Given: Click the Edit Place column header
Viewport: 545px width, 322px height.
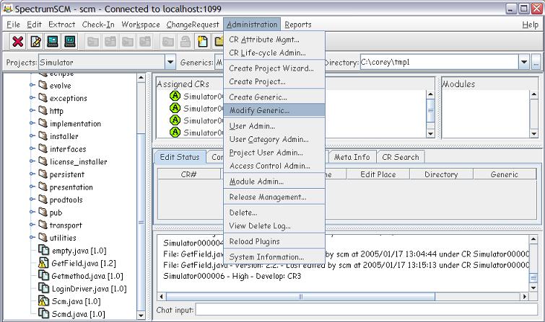Looking at the screenshot, I should (x=378, y=174).
